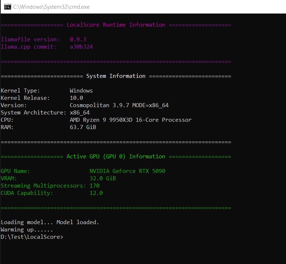Click the System Information heading
The image size is (286, 264).
coord(116,76)
